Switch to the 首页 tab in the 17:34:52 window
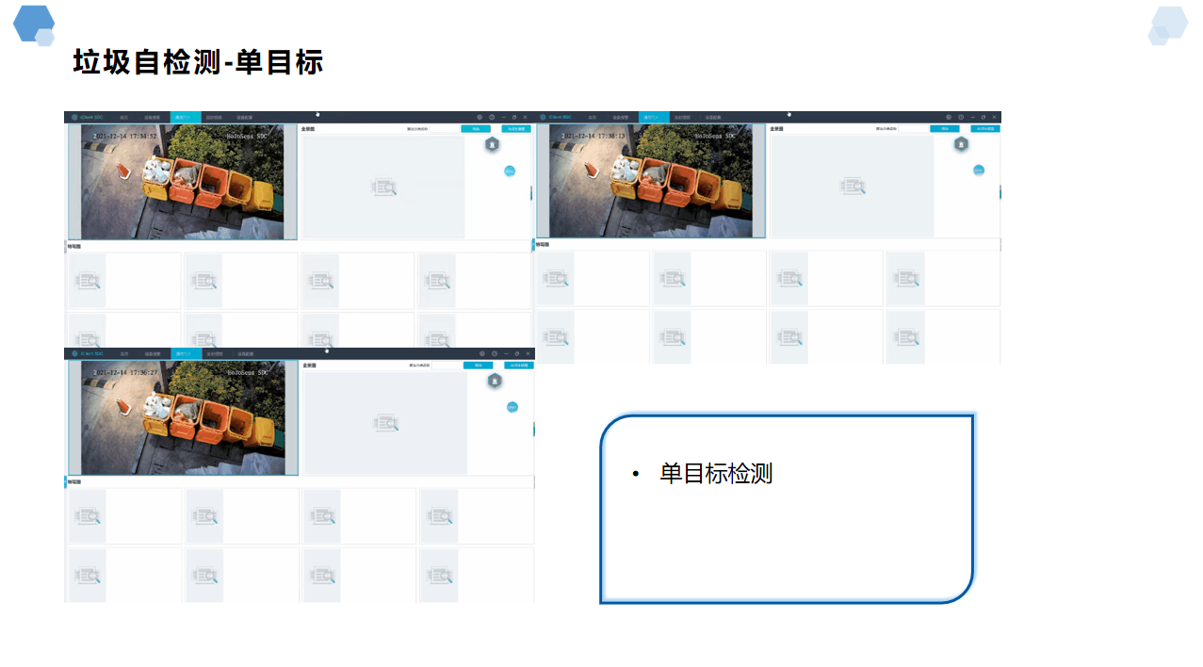This screenshot has height=667, width=1203. click(x=123, y=117)
